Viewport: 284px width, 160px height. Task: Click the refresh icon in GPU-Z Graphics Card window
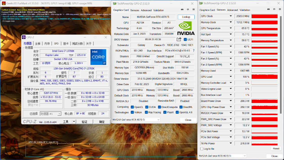point(188,10)
